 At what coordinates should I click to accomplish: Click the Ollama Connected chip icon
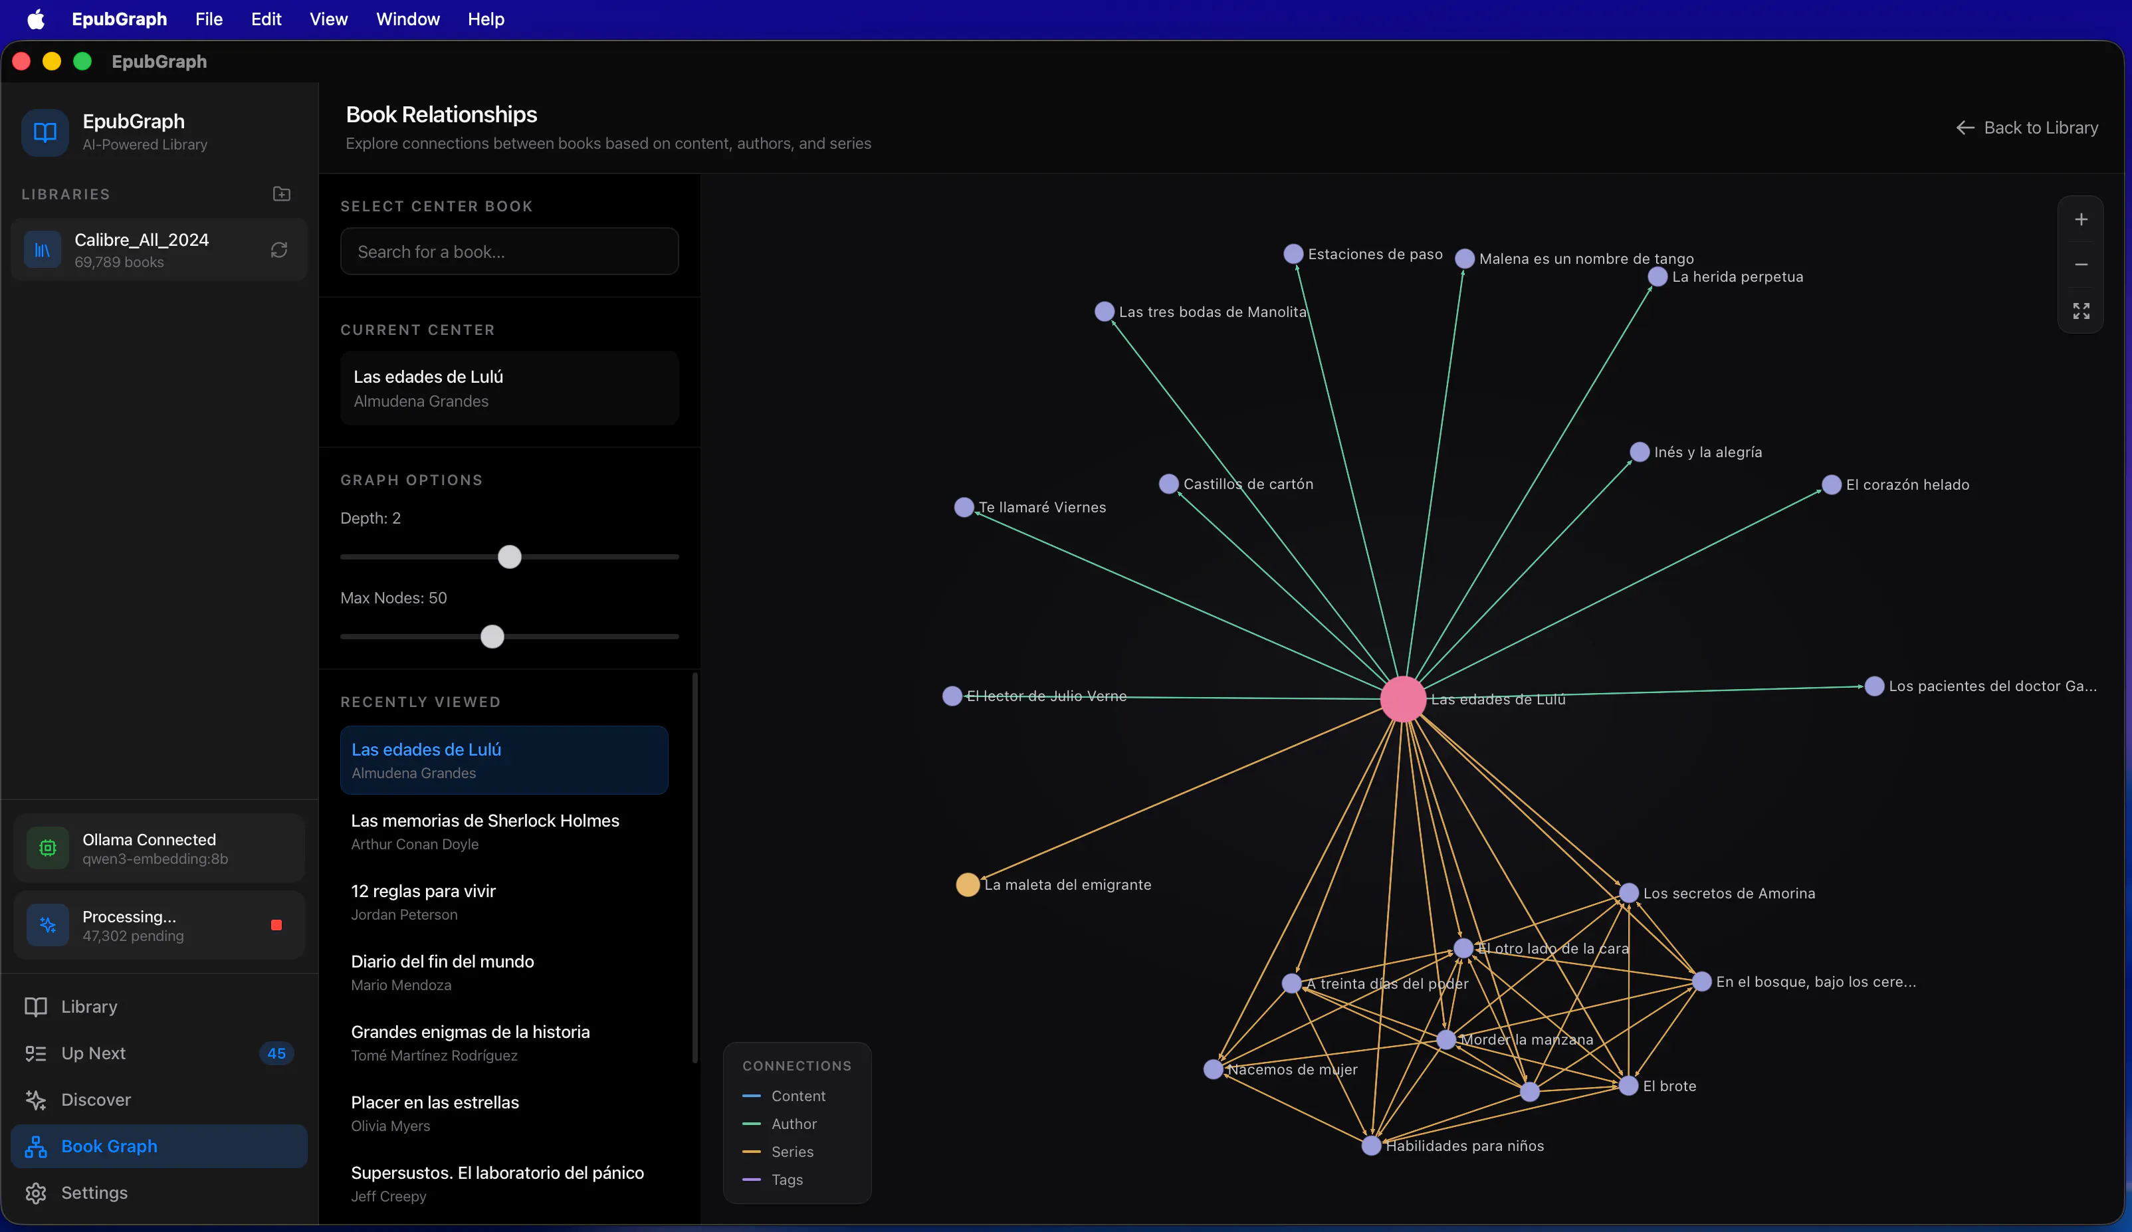tap(47, 848)
